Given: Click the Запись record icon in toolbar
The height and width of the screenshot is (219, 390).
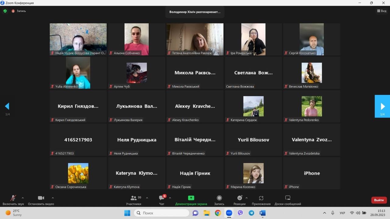Looking at the screenshot, I should pos(219,200).
